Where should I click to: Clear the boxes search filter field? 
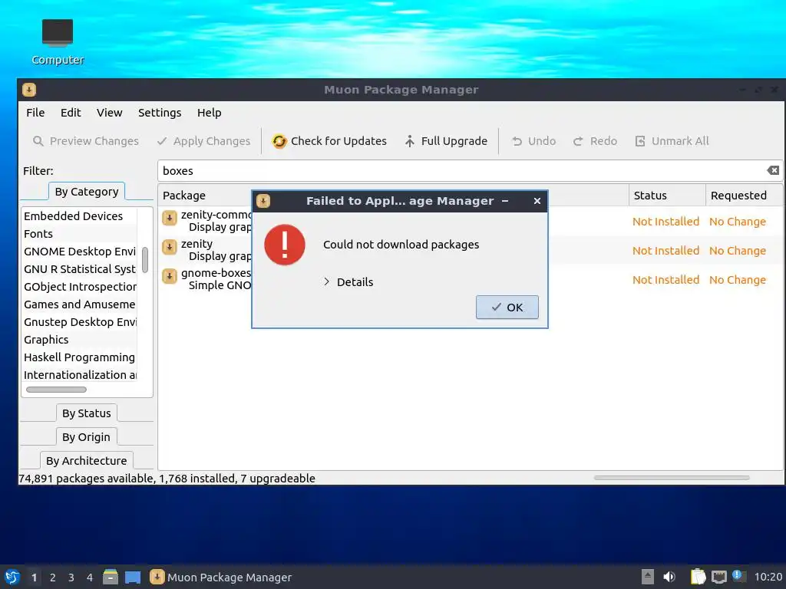pyautogui.click(x=773, y=170)
